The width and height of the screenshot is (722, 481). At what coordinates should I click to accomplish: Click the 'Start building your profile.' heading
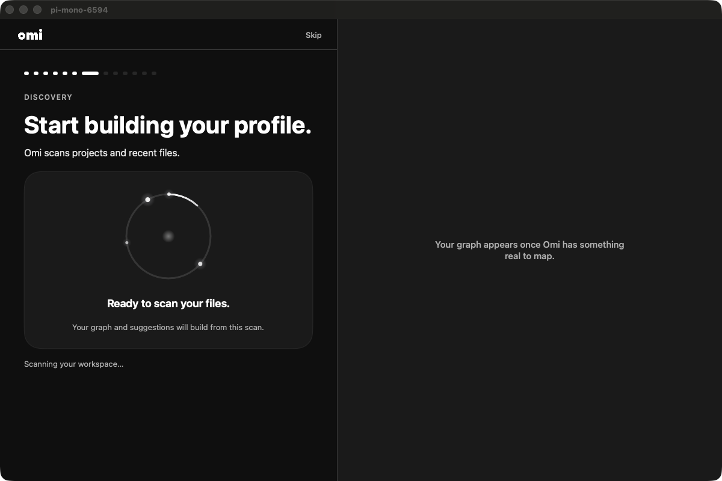coord(168,125)
